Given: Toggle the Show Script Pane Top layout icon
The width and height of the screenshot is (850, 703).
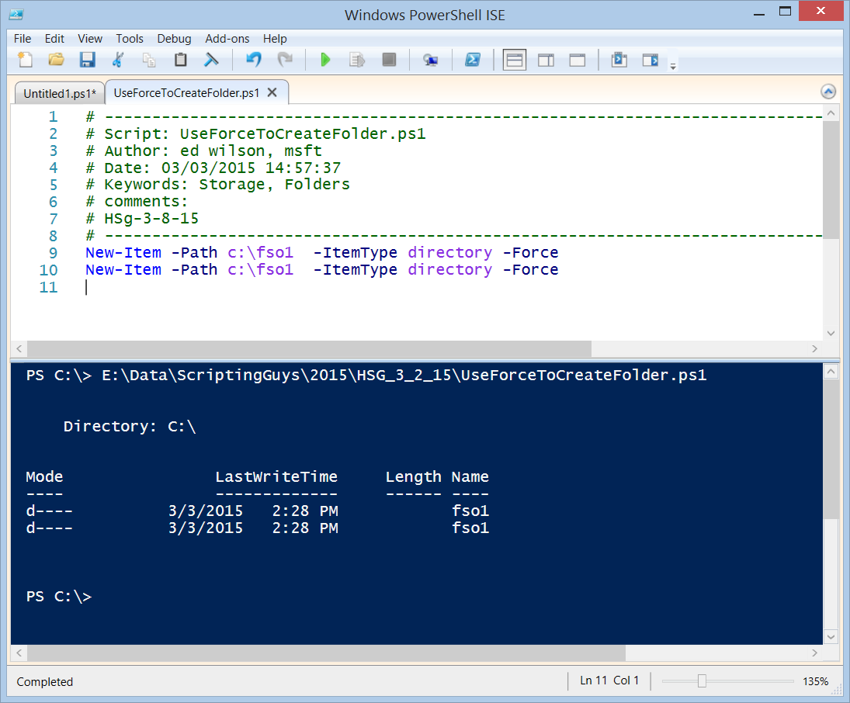Looking at the screenshot, I should 514,60.
